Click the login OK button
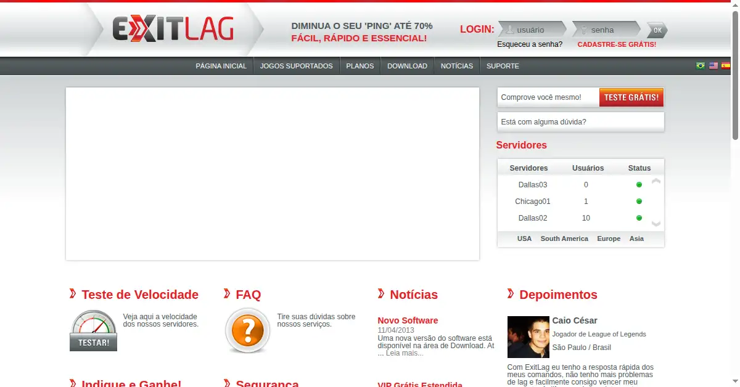The width and height of the screenshot is (740, 387). 657,30
